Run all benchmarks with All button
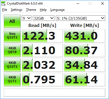Screen dimensions: 109x99 [x=12, y=21]
